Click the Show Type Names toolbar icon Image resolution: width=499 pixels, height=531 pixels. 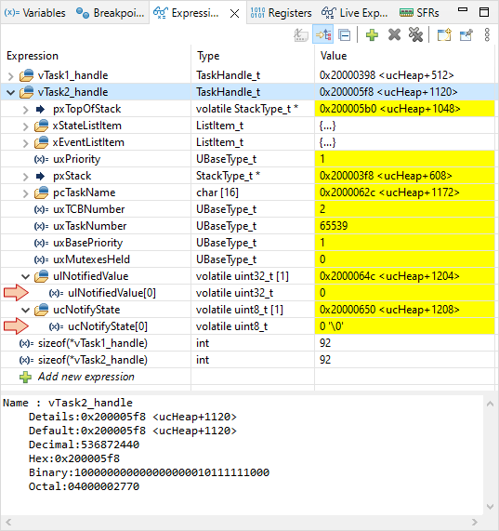click(x=301, y=35)
